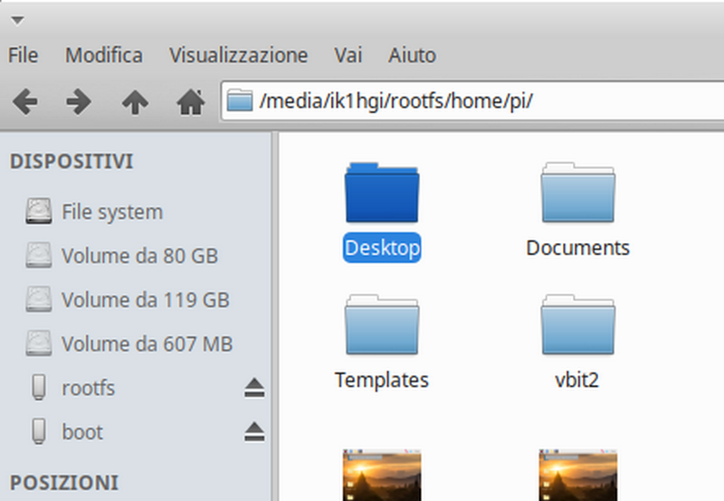Select 'rootfs' label in sidebar
The width and height of the screenshot is (724, 501).
tap(88, 388)
